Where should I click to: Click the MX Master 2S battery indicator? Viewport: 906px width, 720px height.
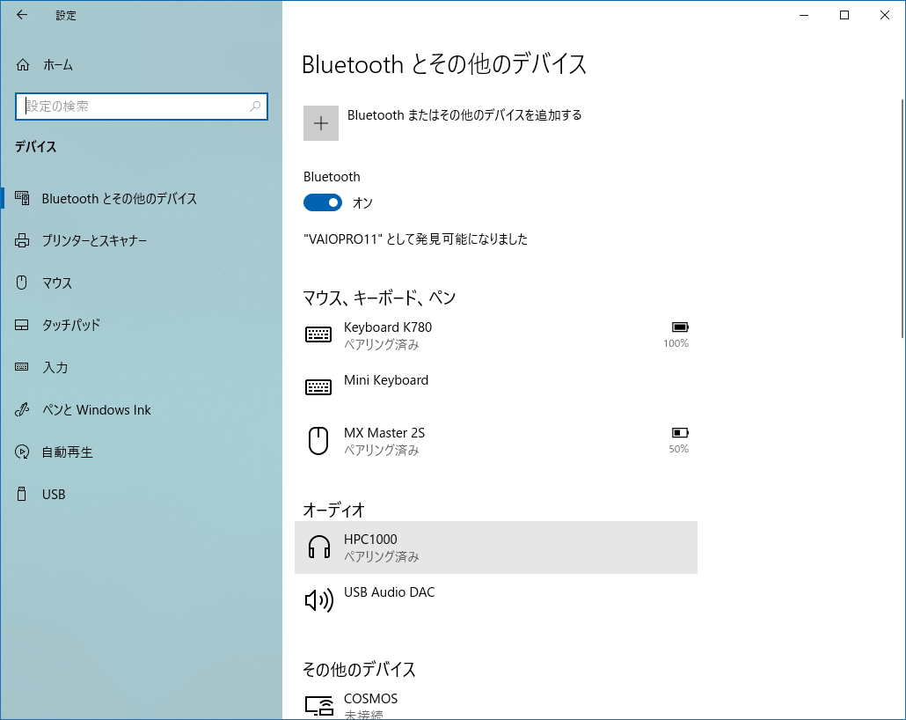coord(677,433)
